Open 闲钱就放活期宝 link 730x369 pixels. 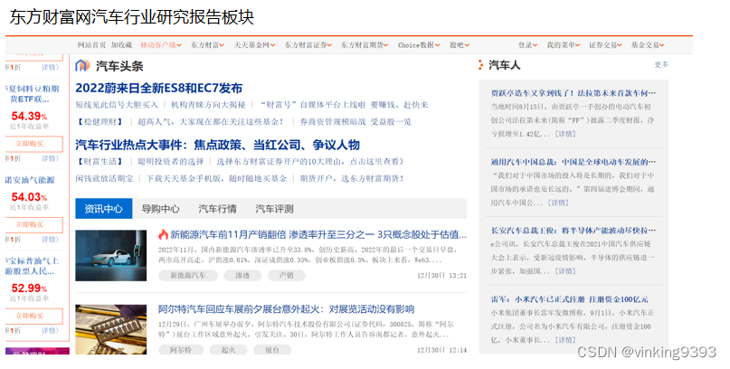pos(104,178)
